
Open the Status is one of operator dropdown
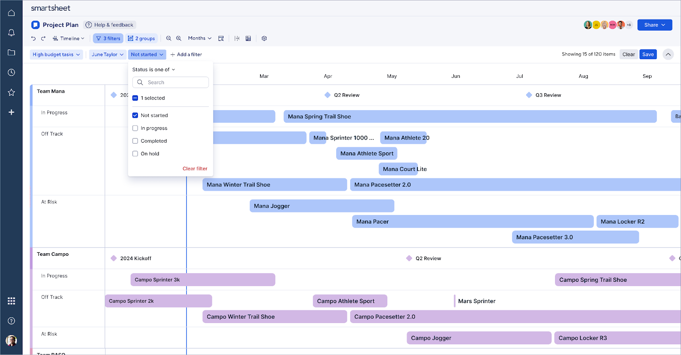click(x=154, y=69)
